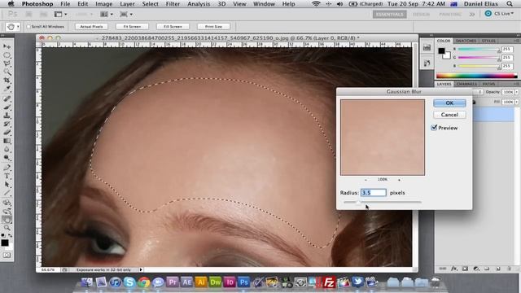This screenshot has width=521, height=293.
Task: Select the Move tool
Action: 7,46
